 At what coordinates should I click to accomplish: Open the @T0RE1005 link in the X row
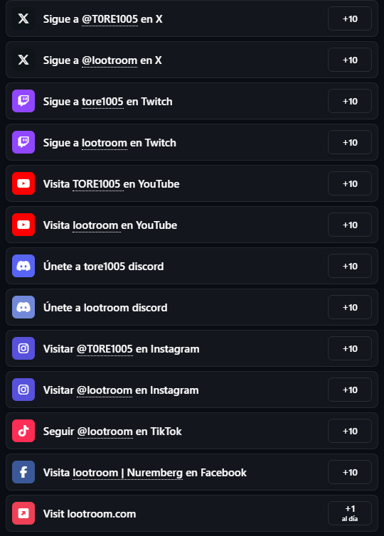pyautogui.click(x=110, y=19)
